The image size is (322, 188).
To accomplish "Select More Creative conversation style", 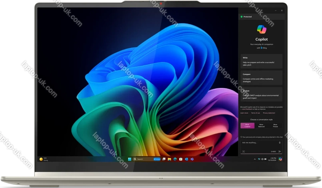I will point(247,126).
